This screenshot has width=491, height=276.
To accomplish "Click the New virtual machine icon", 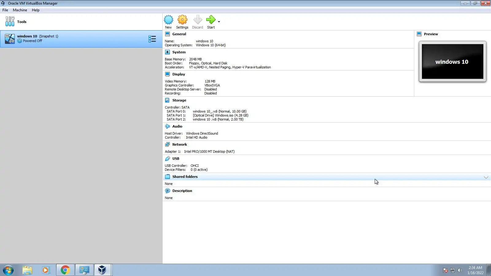I will pyautogui.click(x=168, y=20).
